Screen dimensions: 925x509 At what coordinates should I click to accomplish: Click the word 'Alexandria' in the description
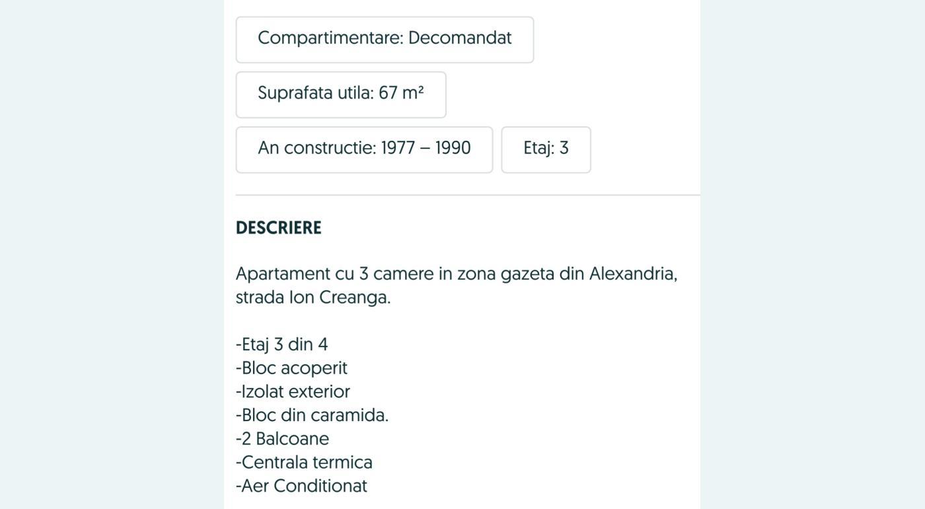coord(631,274)
